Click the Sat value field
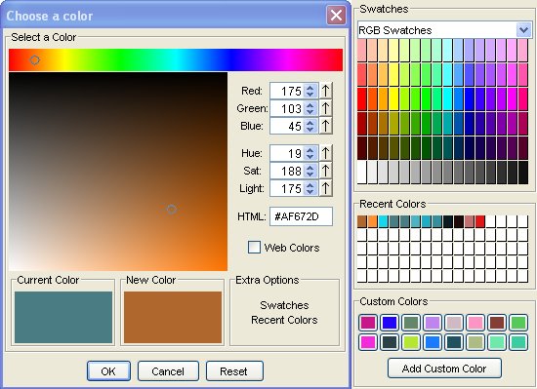Image resolution: width=537 pixels, height=389 pixels. [287, 171]
